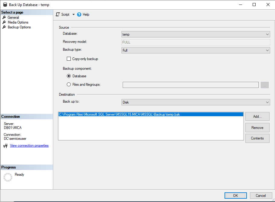Expand the Backup type dropdown

click(x=196, y=50)
